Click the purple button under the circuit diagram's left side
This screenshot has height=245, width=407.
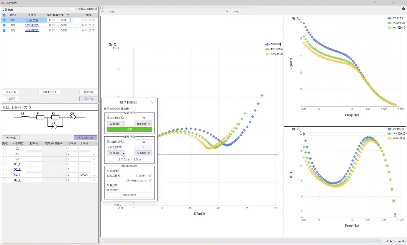pos(11,137)
